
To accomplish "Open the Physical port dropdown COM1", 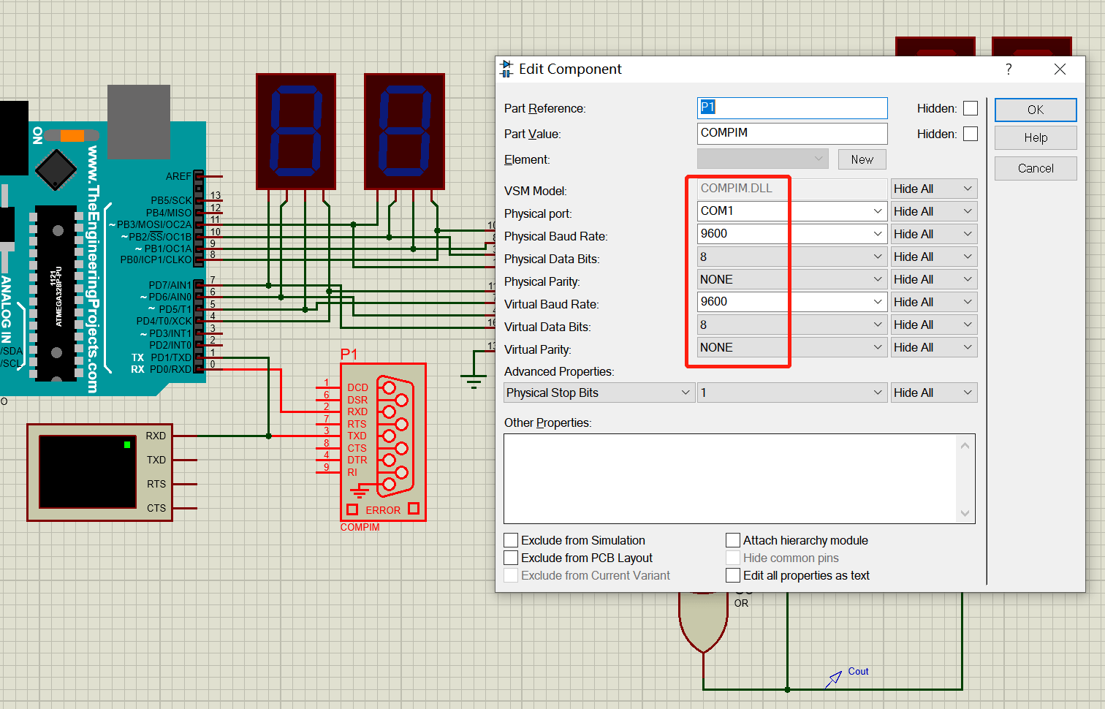I will pyautogui.click(x=792, y=211).
